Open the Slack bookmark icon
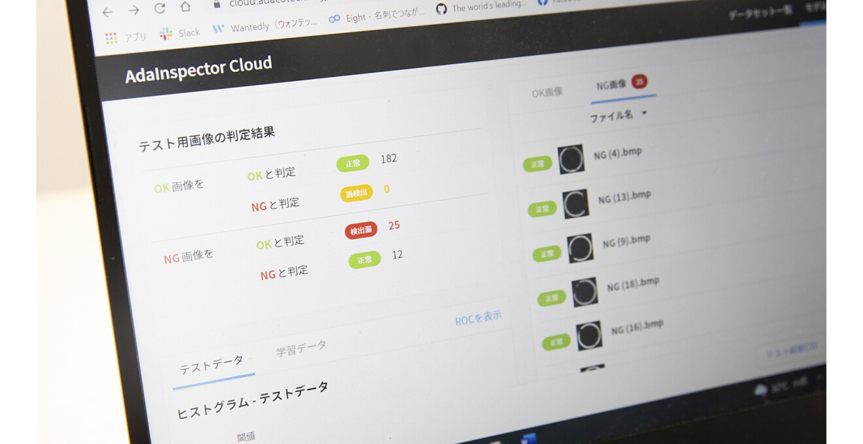 pyautogui.click(x=165, y=33)
